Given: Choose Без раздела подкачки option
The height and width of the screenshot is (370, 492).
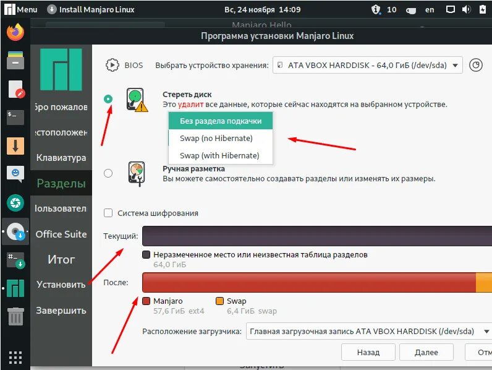Looking at the screenshot, I should point(221,121).
